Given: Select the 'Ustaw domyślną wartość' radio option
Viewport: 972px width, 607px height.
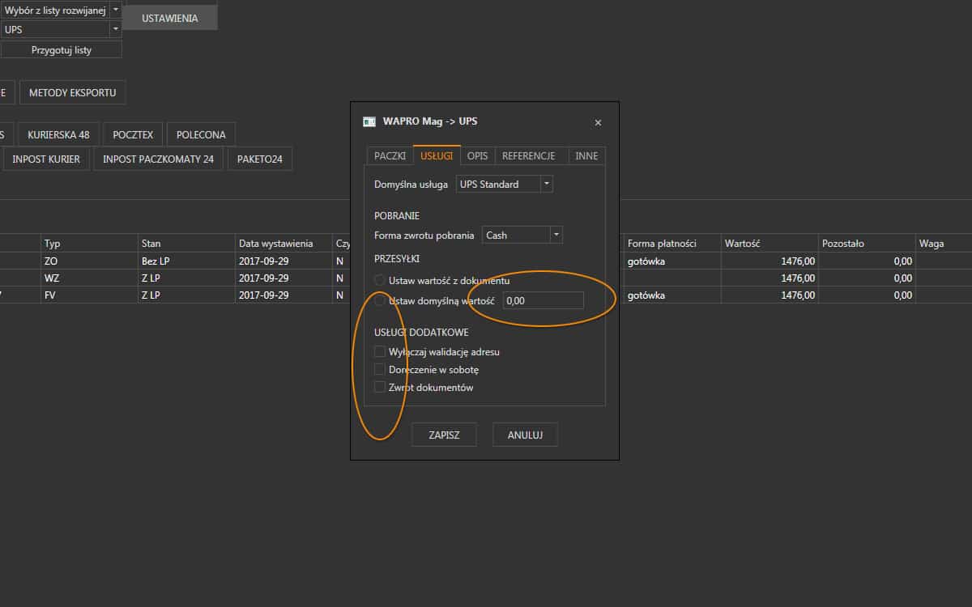Looking at the screenshot, I should [x=380, y=300].
